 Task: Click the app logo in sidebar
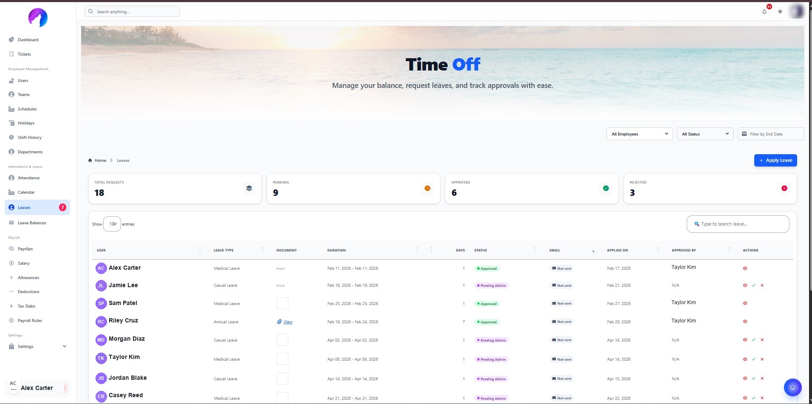pos(38,18)
